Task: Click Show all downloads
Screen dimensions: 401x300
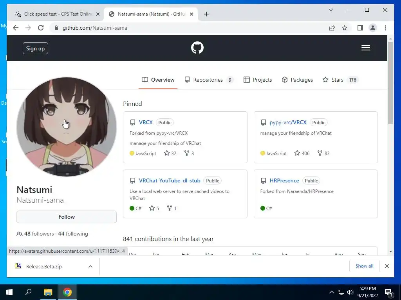Action: click(x=365, y=266)
